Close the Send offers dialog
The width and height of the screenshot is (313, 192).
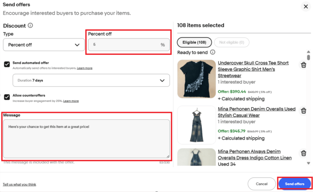pyautogui.click(x=306, y=6)
